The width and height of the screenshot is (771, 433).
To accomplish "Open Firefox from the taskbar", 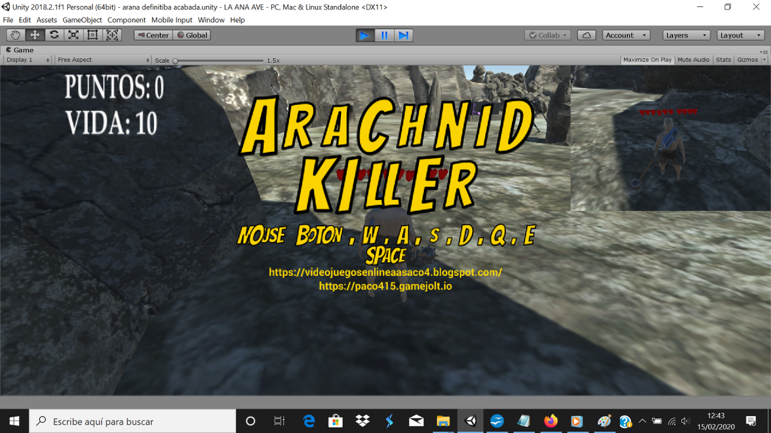I will tap(550, 421).
